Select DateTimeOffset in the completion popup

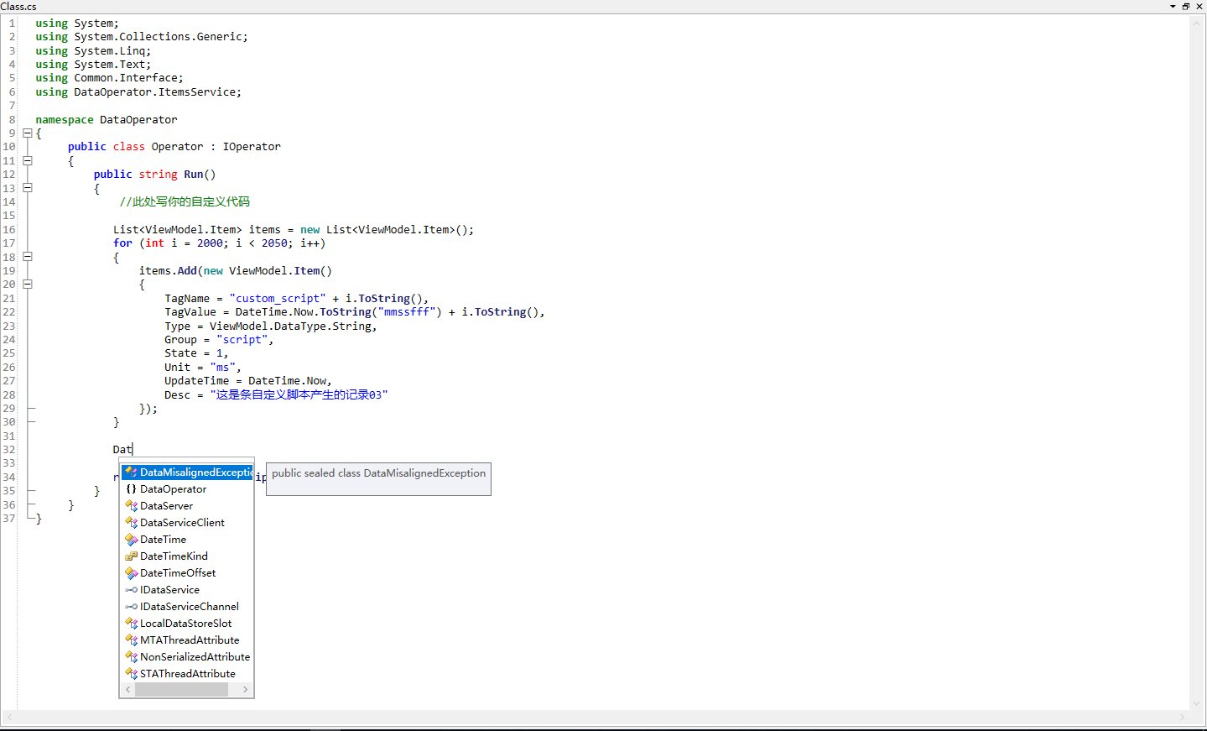187,573
